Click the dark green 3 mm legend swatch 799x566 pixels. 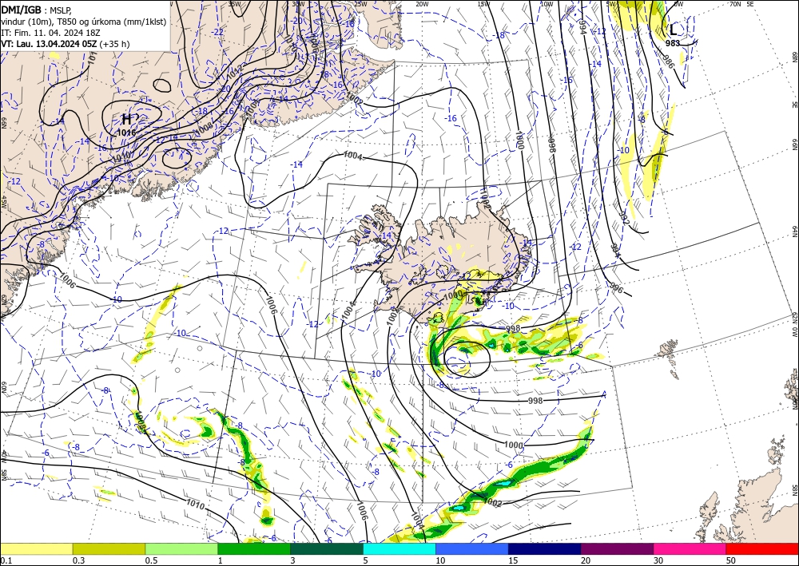coord(327,548)
